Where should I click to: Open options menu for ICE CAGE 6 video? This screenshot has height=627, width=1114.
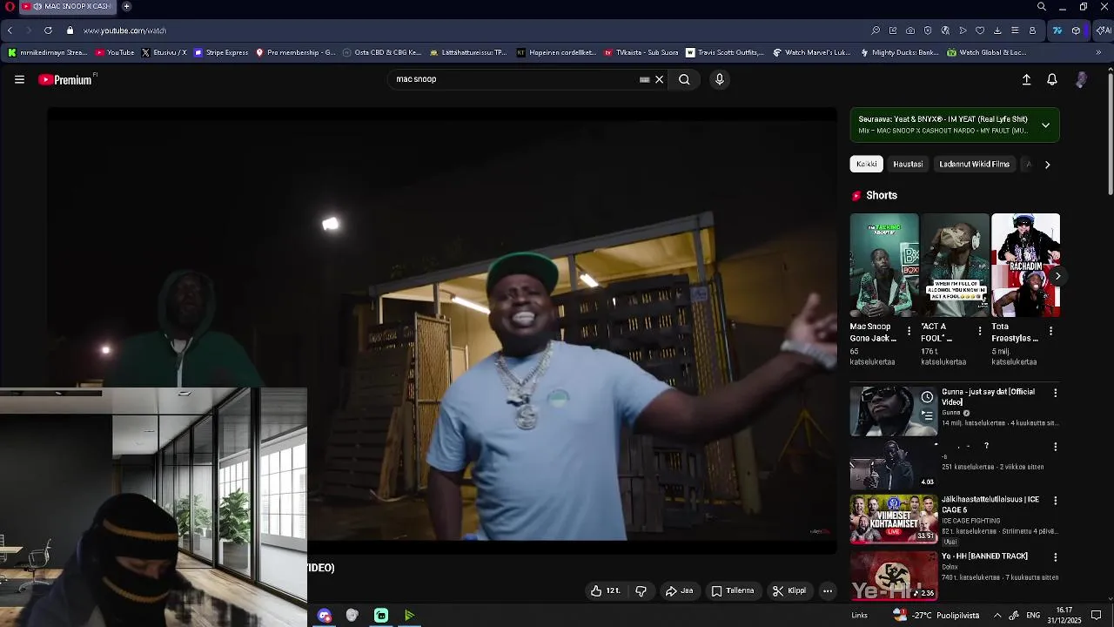[x=1055, y=501]
